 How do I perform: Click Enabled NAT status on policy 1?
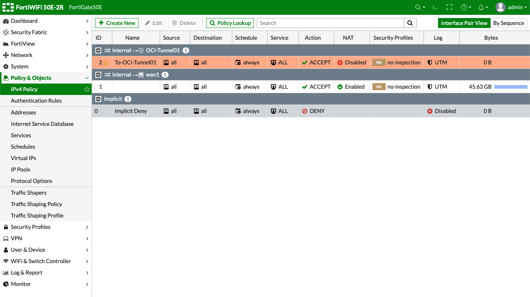351,87
